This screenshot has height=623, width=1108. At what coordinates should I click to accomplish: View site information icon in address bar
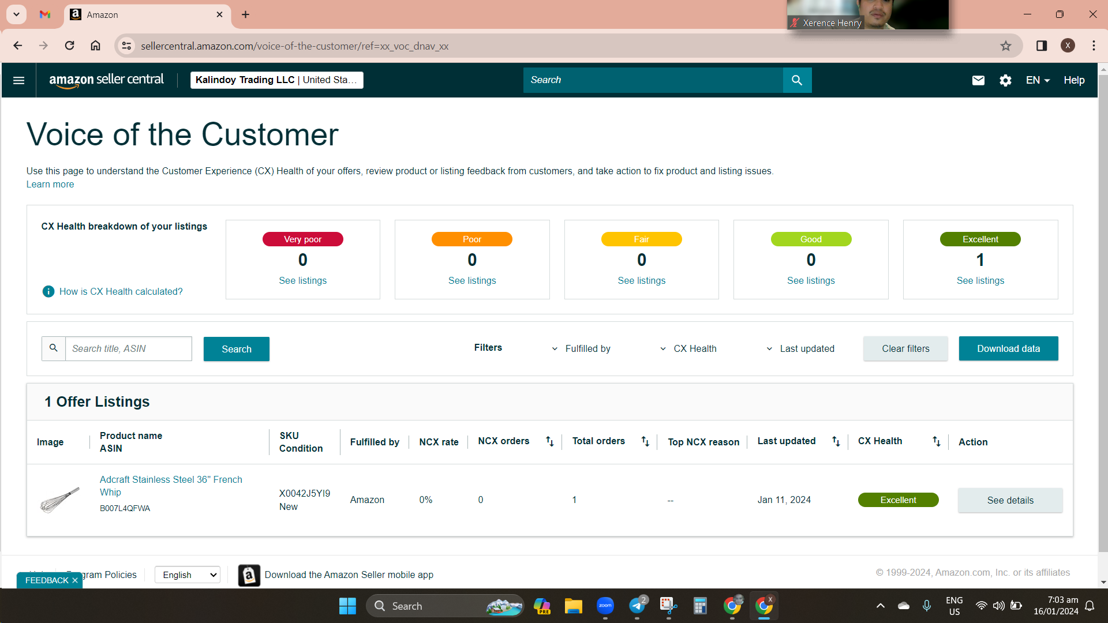[x=126, y=46]
